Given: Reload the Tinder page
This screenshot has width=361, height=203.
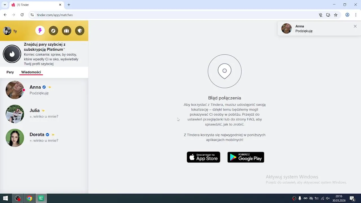Looking at the screenshot, I should tap(22, 15).
